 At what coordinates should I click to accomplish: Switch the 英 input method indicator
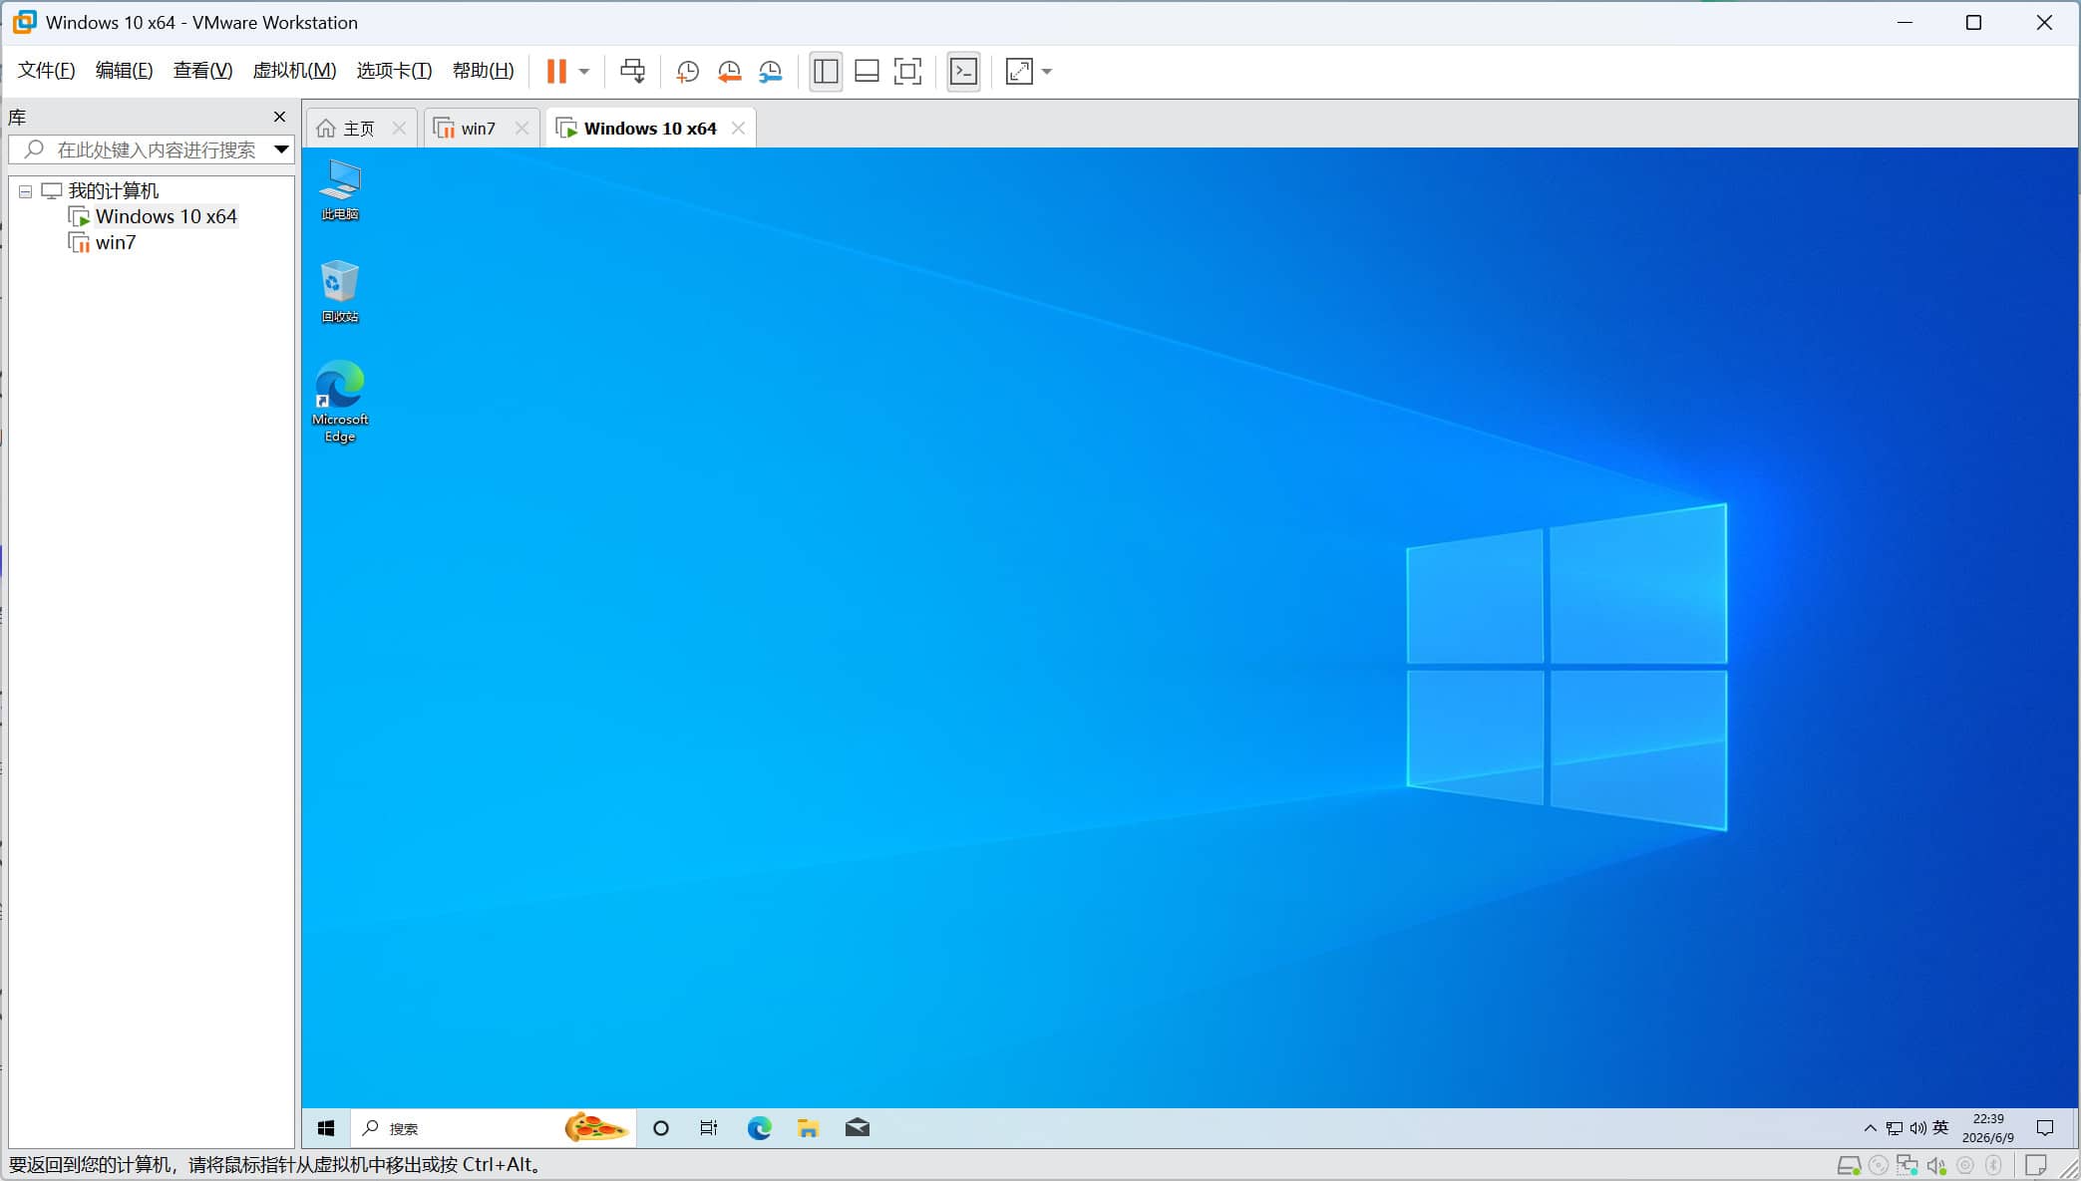point(1940,1127)
